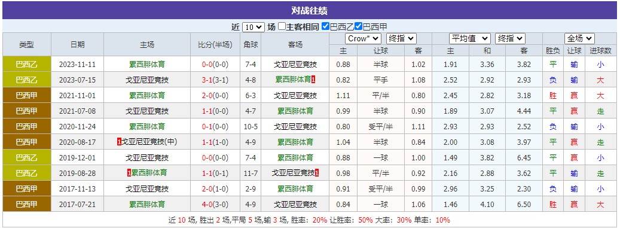Click the 走 goals result in 2021-07-08 row

pos(601,111)
